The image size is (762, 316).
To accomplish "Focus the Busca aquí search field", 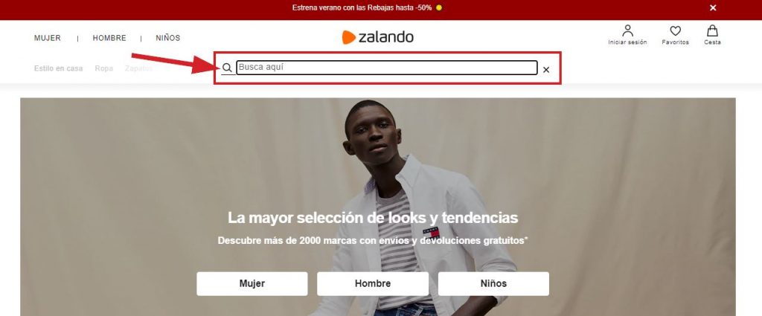I will [x=387, y=68].
